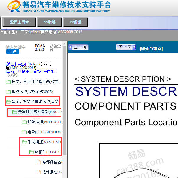This screenshot has height=178, width=178.
Task: Click the 查询 search button
Action: click(x=13, y=51)
